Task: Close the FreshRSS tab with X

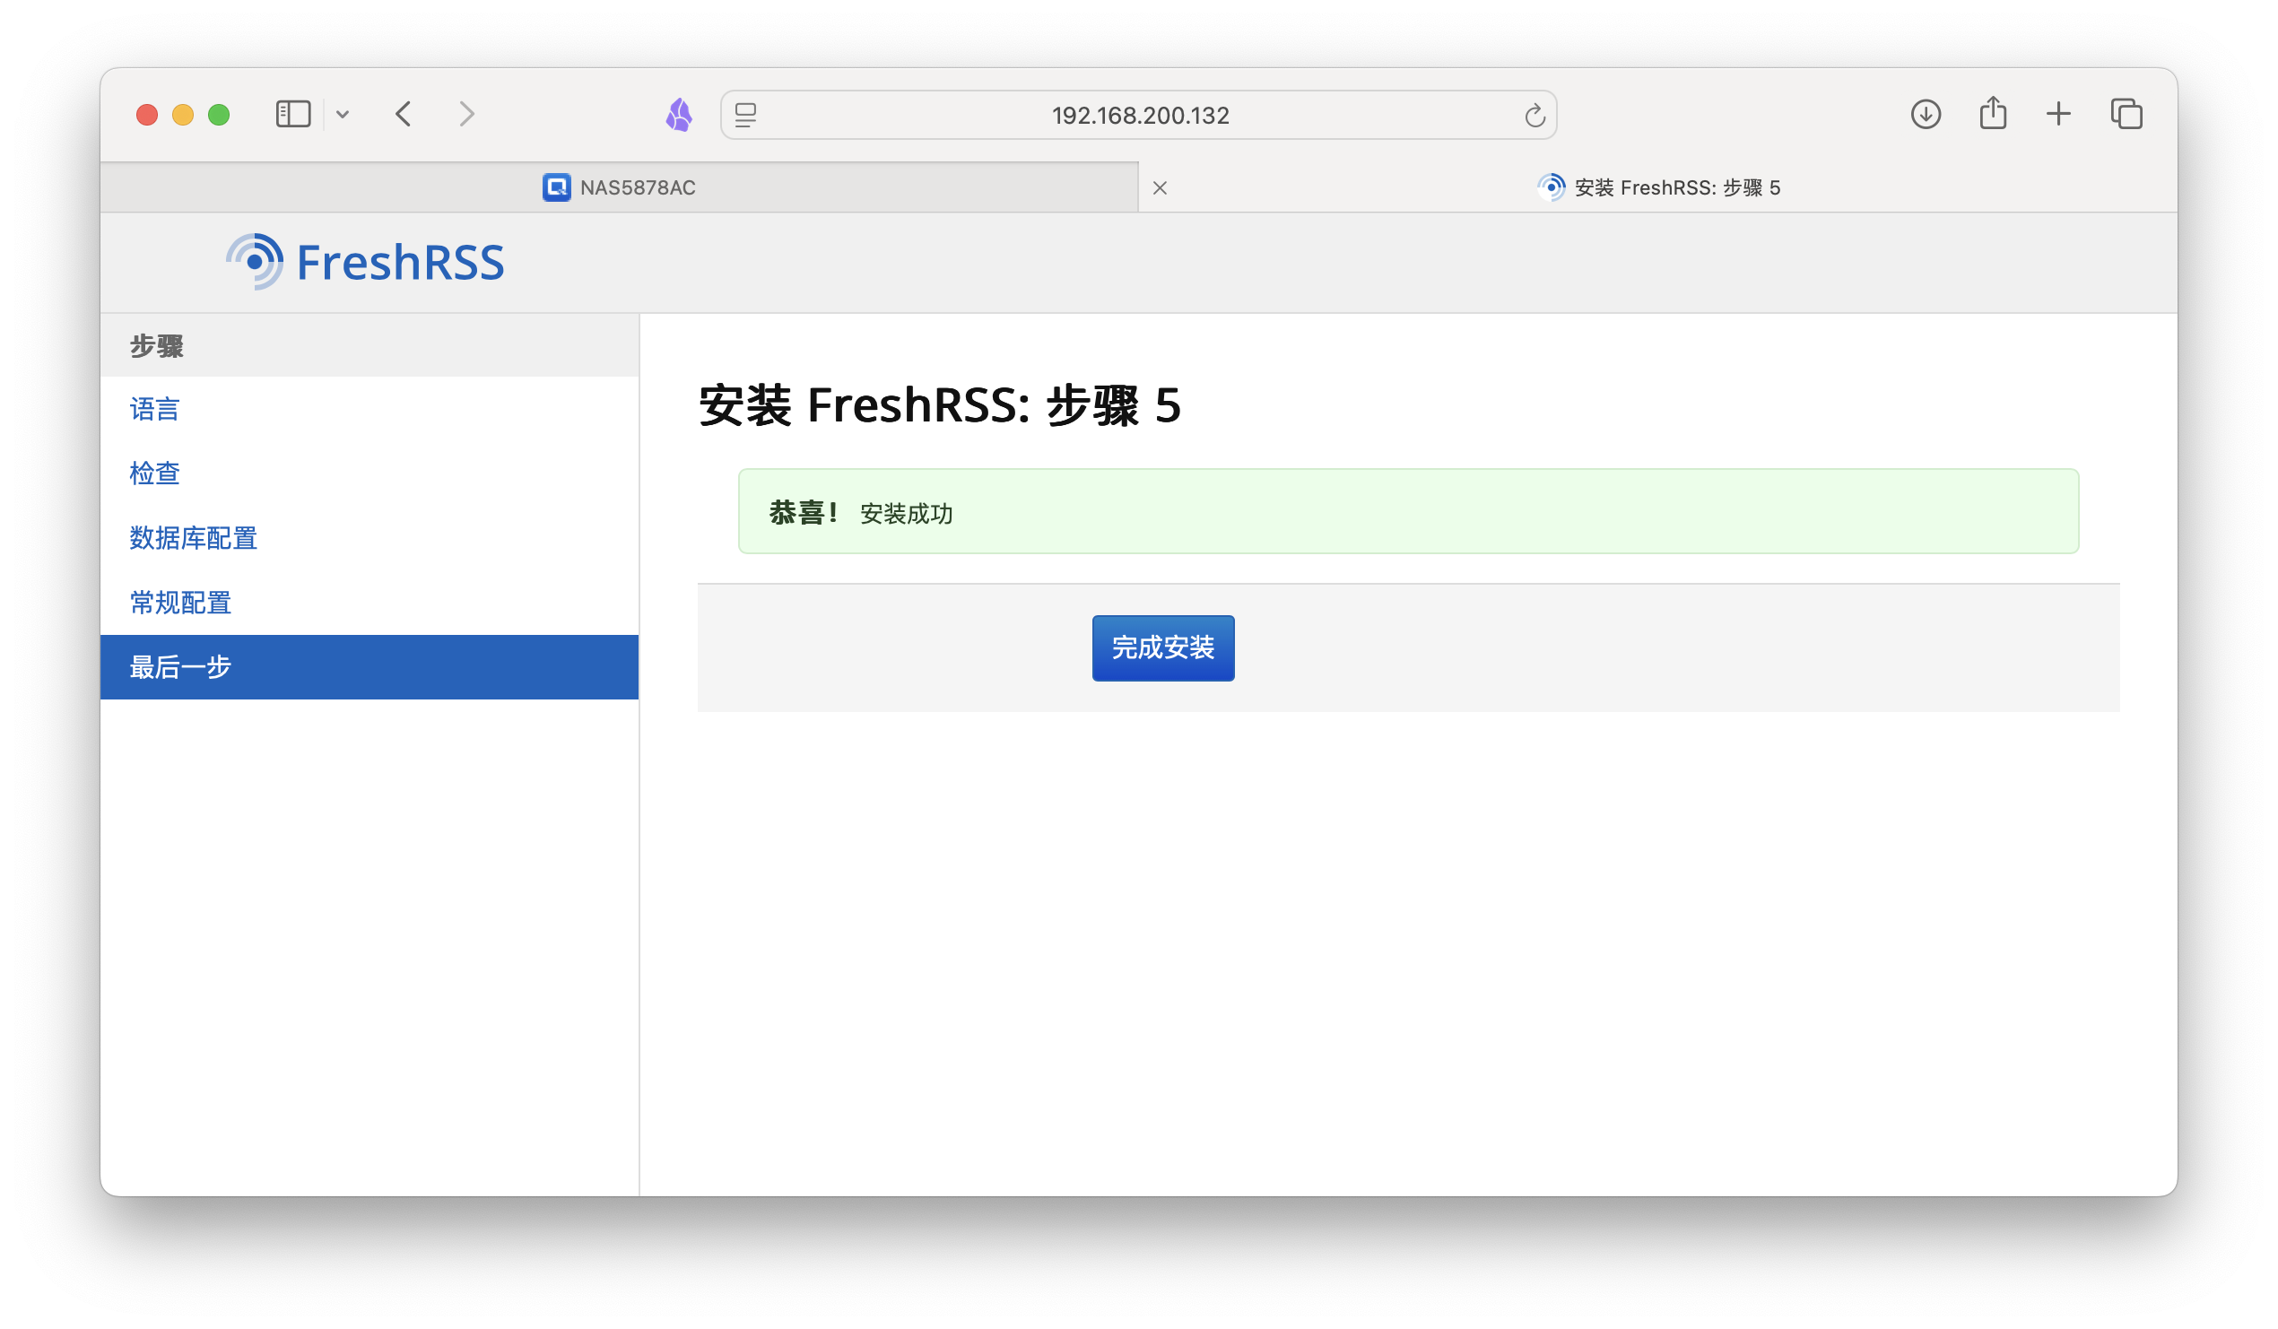Action: point(1160,188)
